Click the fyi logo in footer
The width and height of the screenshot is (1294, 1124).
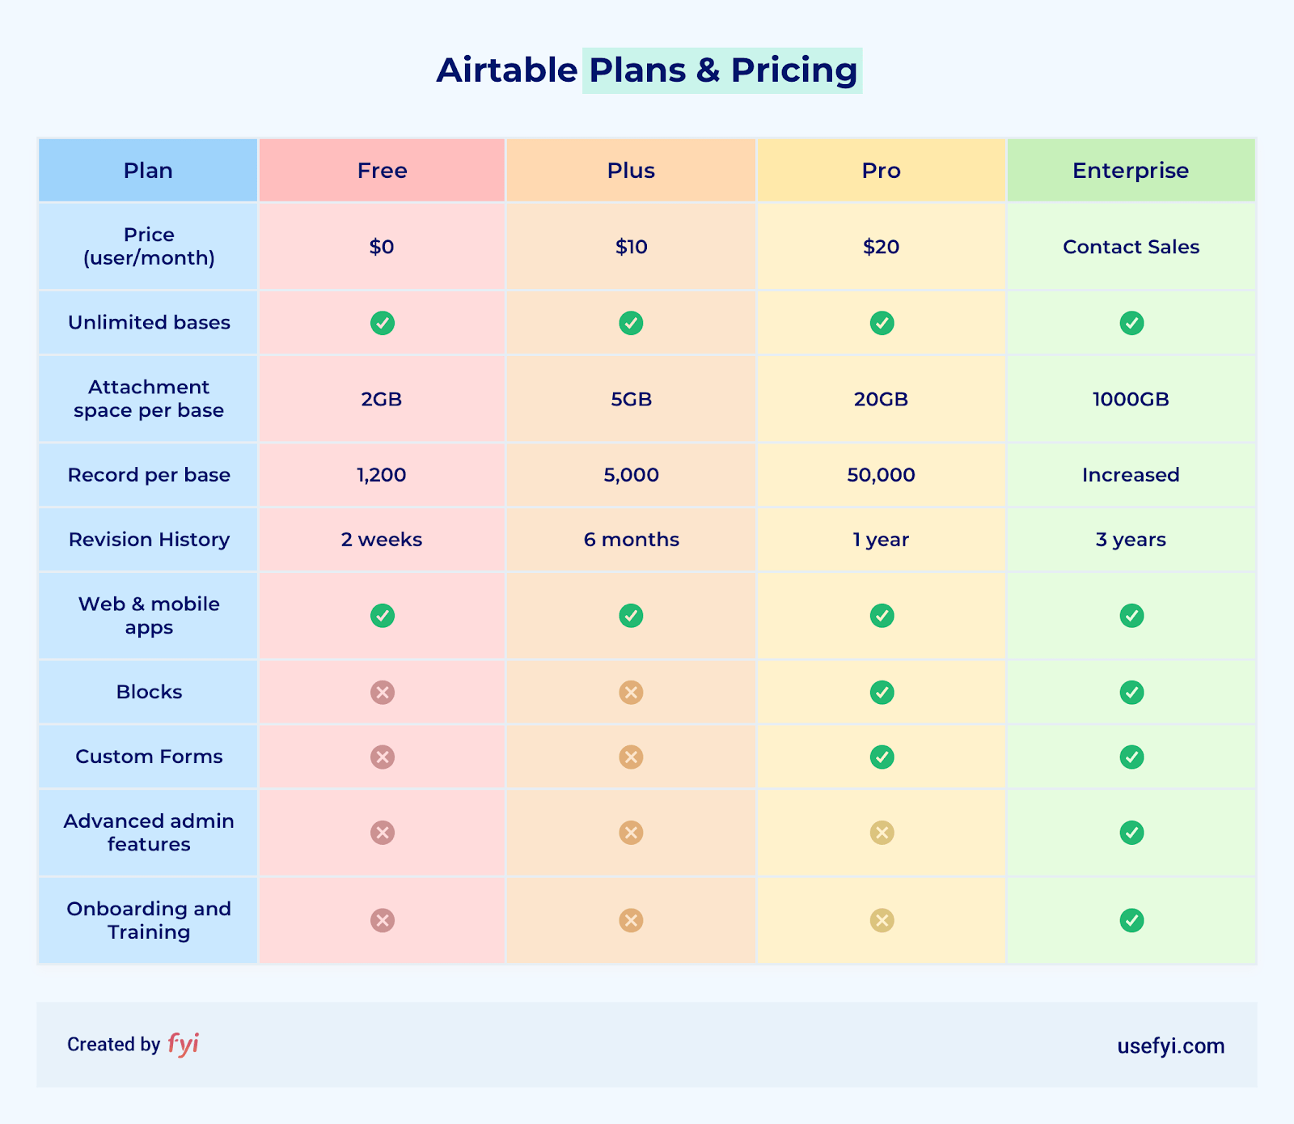tap(184, 1044)
